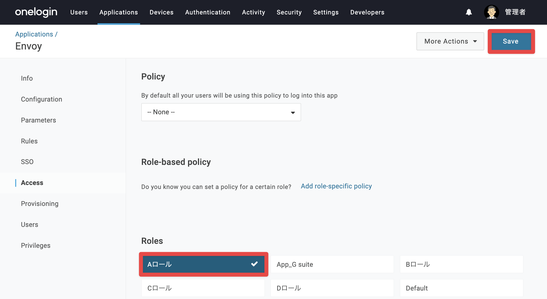
Task: Click the Save button
Action: coord(511,41)
